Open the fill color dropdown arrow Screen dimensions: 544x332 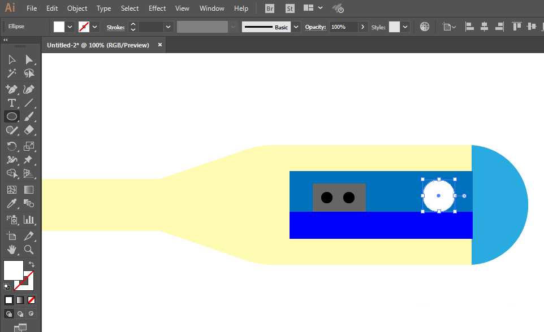[70, 27]
